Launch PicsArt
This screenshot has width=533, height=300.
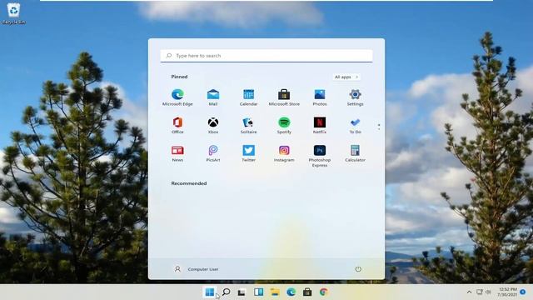[x=213, y=153]
